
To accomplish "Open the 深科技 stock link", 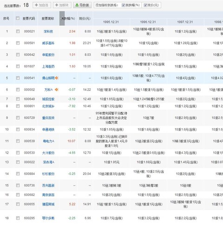I will (x=48, y=32).
